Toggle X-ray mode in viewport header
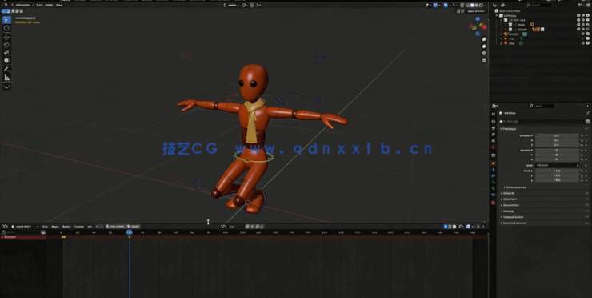 pos(462,6)
